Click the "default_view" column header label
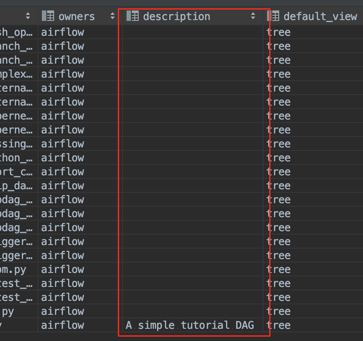 point(320,17)
